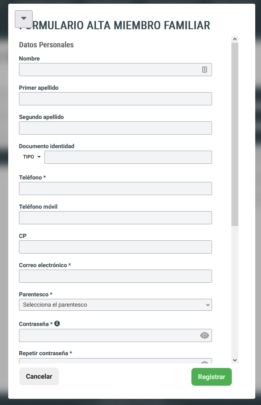Expand the Parentesco selection combo box
Screen dimensions: 261x405
pyautogui.click(x=115, y=305)
